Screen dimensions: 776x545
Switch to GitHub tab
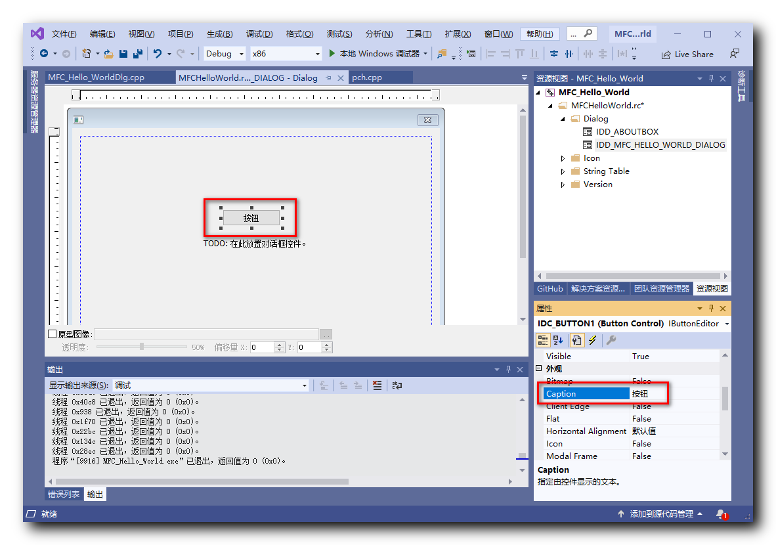point(550,289)
